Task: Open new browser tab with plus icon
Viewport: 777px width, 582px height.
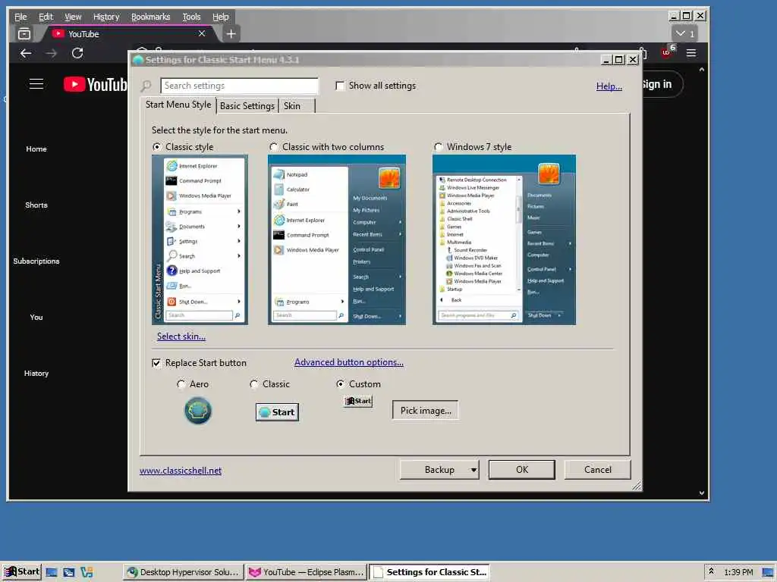Action: click(231, 34)
